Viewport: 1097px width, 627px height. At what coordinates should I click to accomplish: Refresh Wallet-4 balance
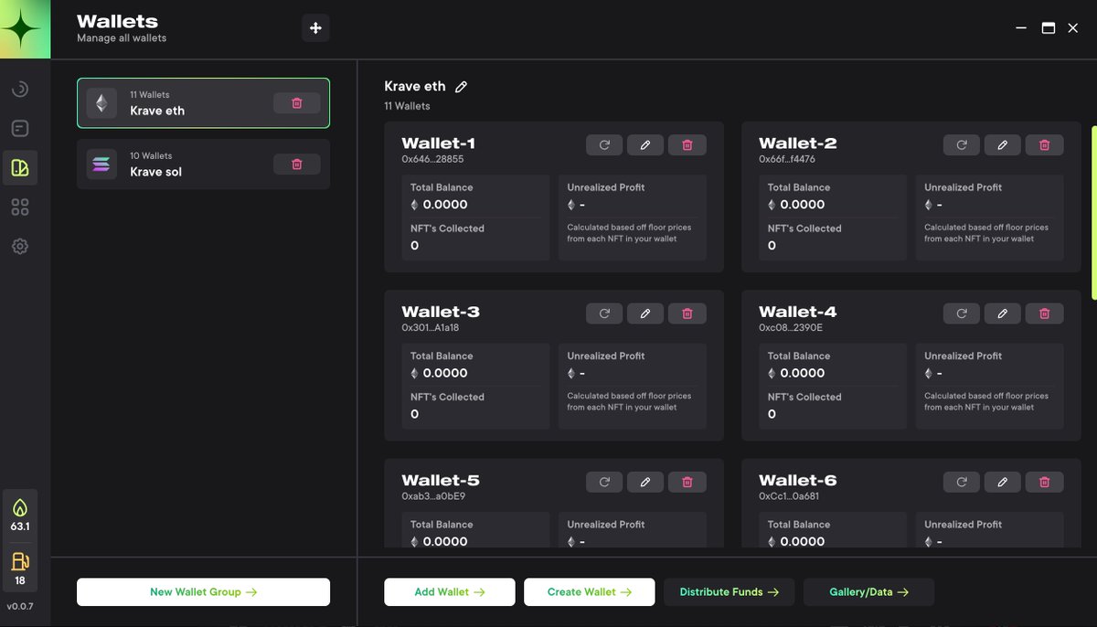coord(962,313)
